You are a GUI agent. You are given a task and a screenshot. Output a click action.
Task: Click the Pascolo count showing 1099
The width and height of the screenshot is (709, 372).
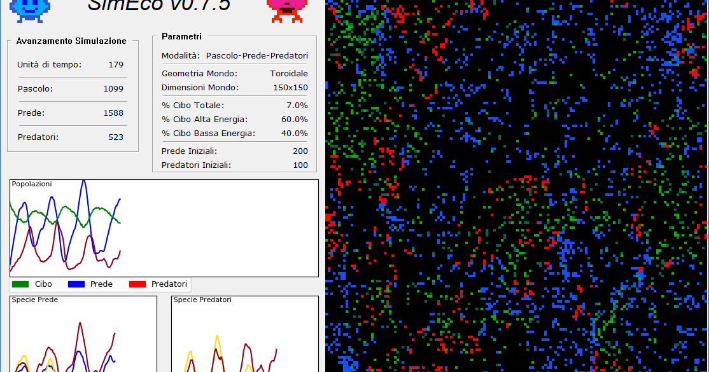click(115, 88)
